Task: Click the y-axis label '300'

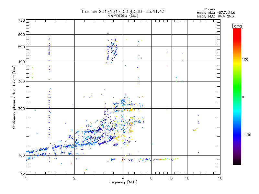Action: pyautogui.click(x=21, y=81)
